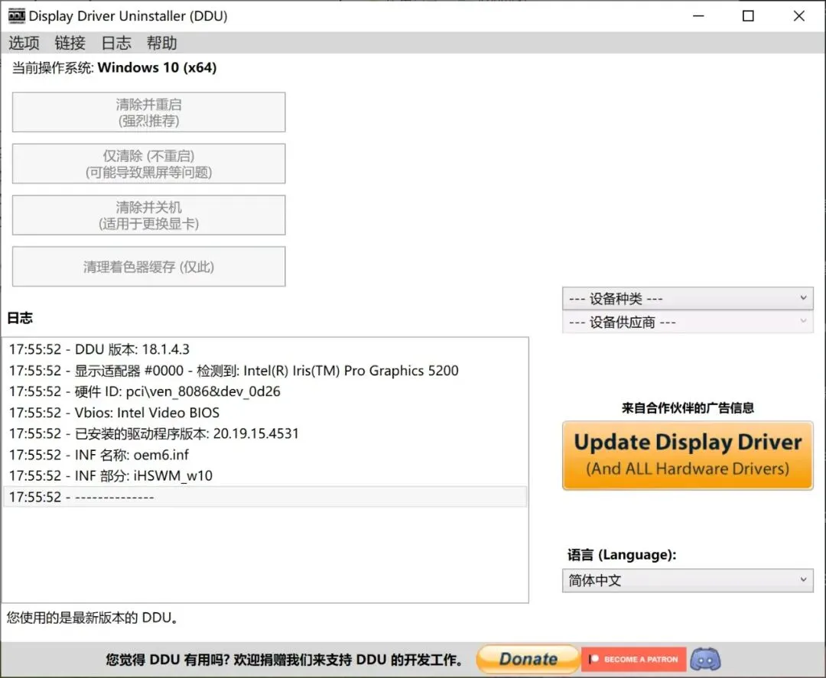The width and height of the screenshot is (826, 678).
Task: Click 清理着色器缓存 (仅此) button
Action: (x=148, y=266)
